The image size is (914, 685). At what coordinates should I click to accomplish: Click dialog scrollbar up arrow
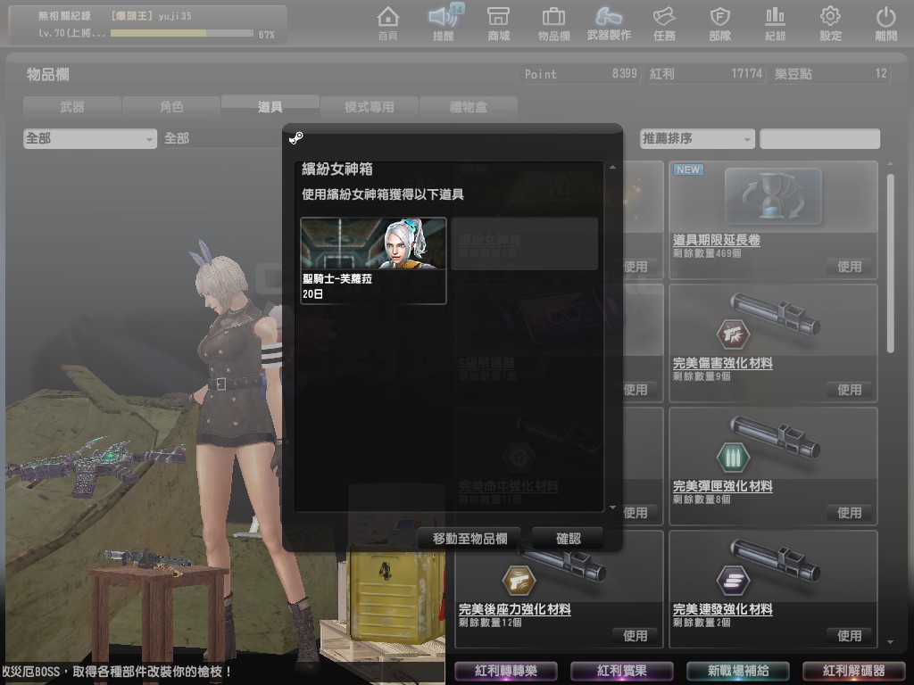pos(612,167)
